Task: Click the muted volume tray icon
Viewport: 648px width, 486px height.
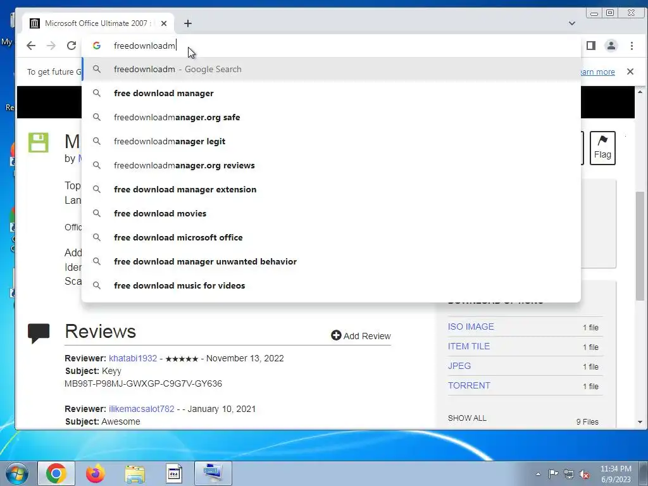Action: pos(584,475)
